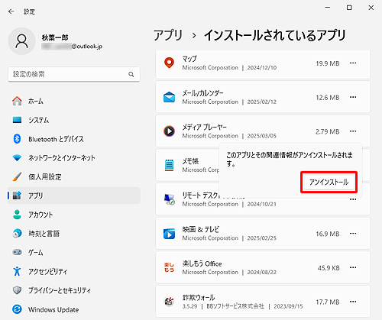
Task: Click the 楽しもう Office app icon
Action: point(169,267)
